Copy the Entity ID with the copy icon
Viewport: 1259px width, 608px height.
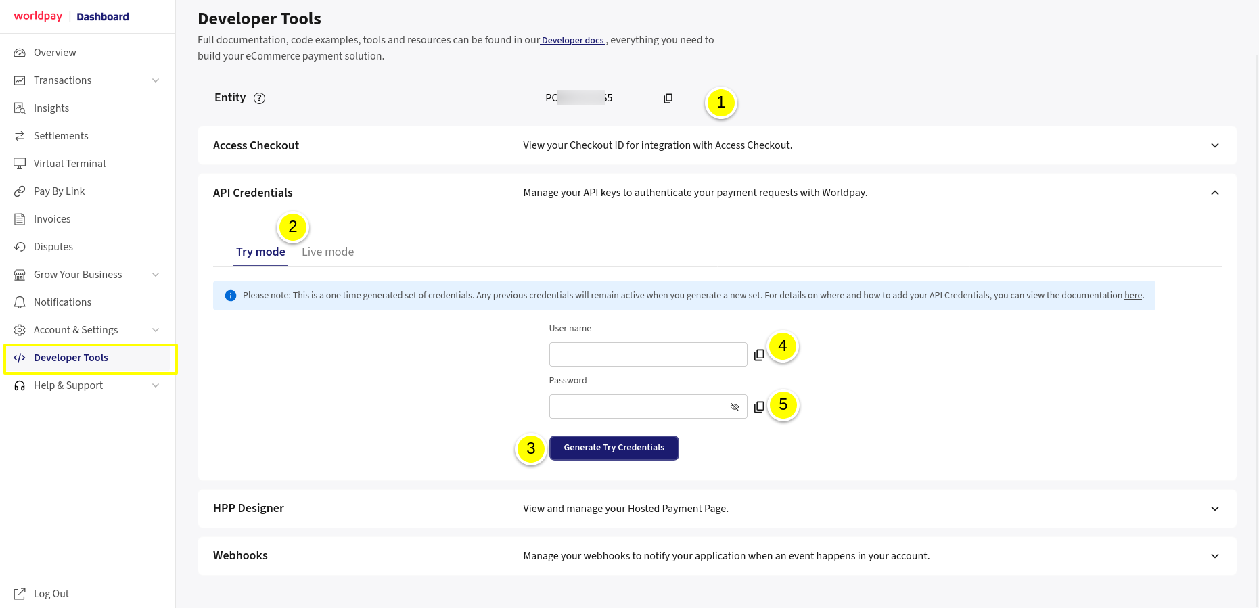pos(668,98)
